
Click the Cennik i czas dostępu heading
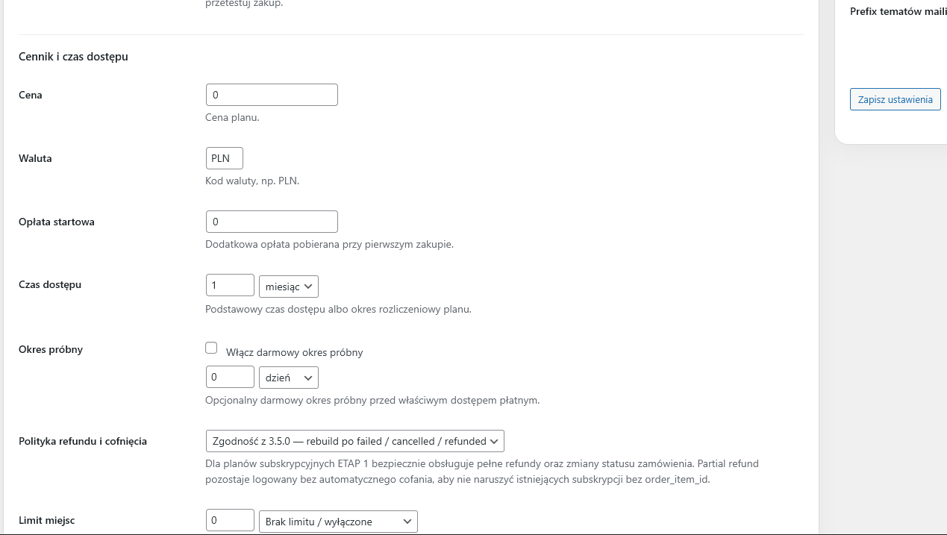point(73,57)
